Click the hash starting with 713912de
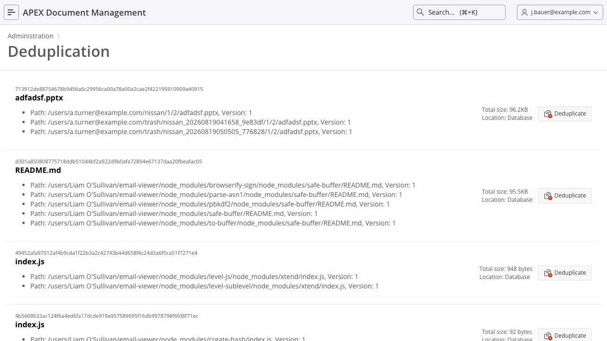607x341 pixels. pyautogui.click(x=109, y=89)
